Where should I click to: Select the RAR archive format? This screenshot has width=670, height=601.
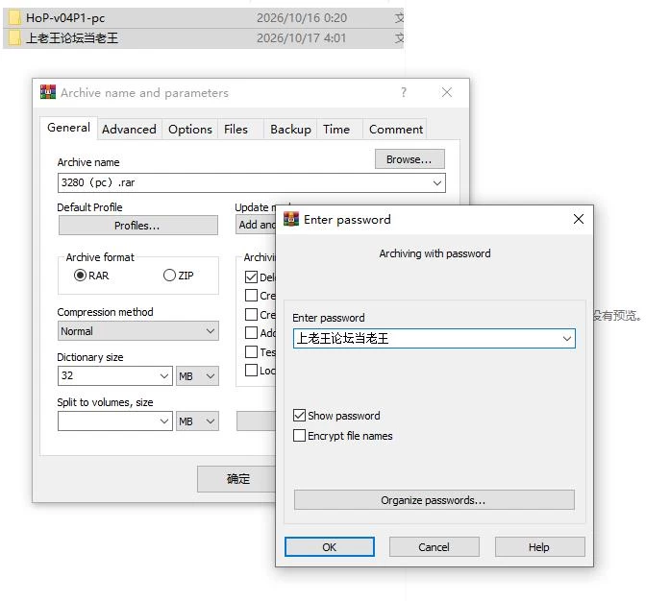tap(80, 276)
